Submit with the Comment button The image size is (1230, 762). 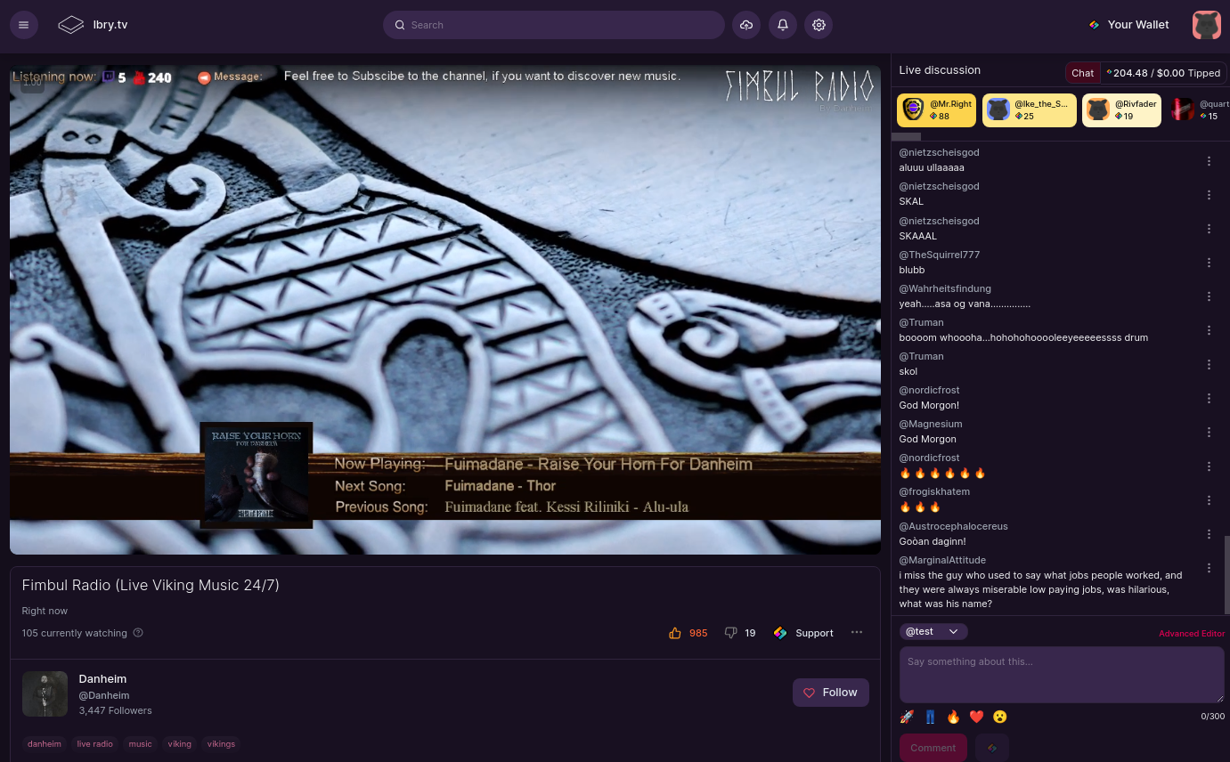click(x=933, y=748)
